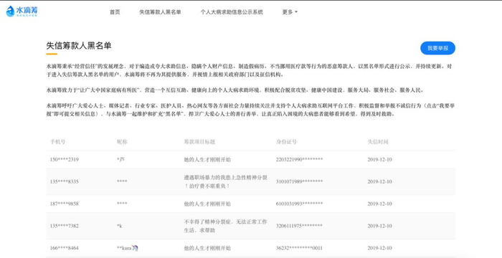Select the 手机号 column header
Screen dimensions: 502x258
coord(57,142)
